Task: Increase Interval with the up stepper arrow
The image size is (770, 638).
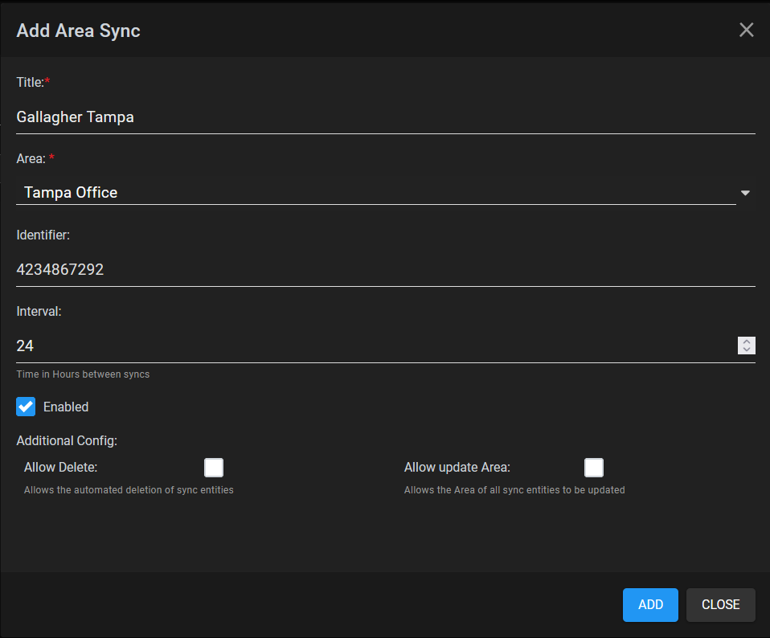Action: coord(747,341)
